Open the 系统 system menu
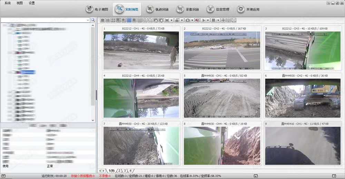This screenshot has height=179, width=345. tap(8, 3)
